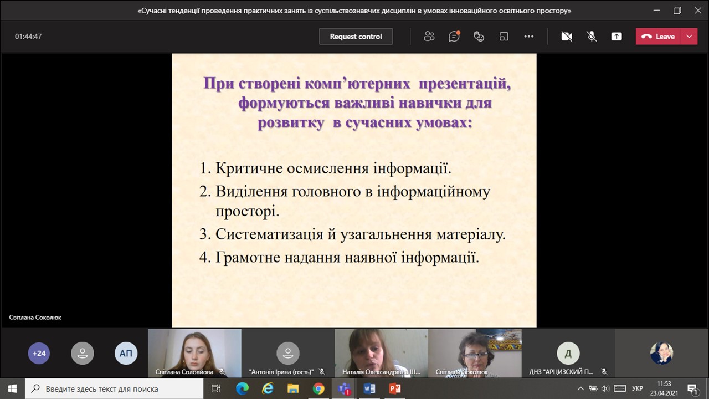
Task: Show the meeting participants list
Action: pos(429,37)
